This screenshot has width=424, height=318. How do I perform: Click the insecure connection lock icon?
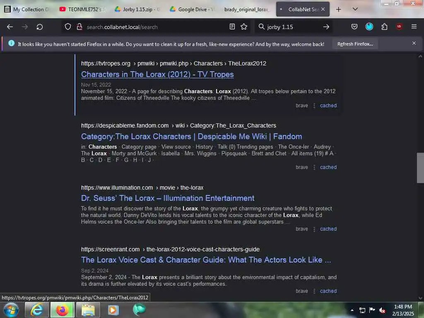click(79, 27)
